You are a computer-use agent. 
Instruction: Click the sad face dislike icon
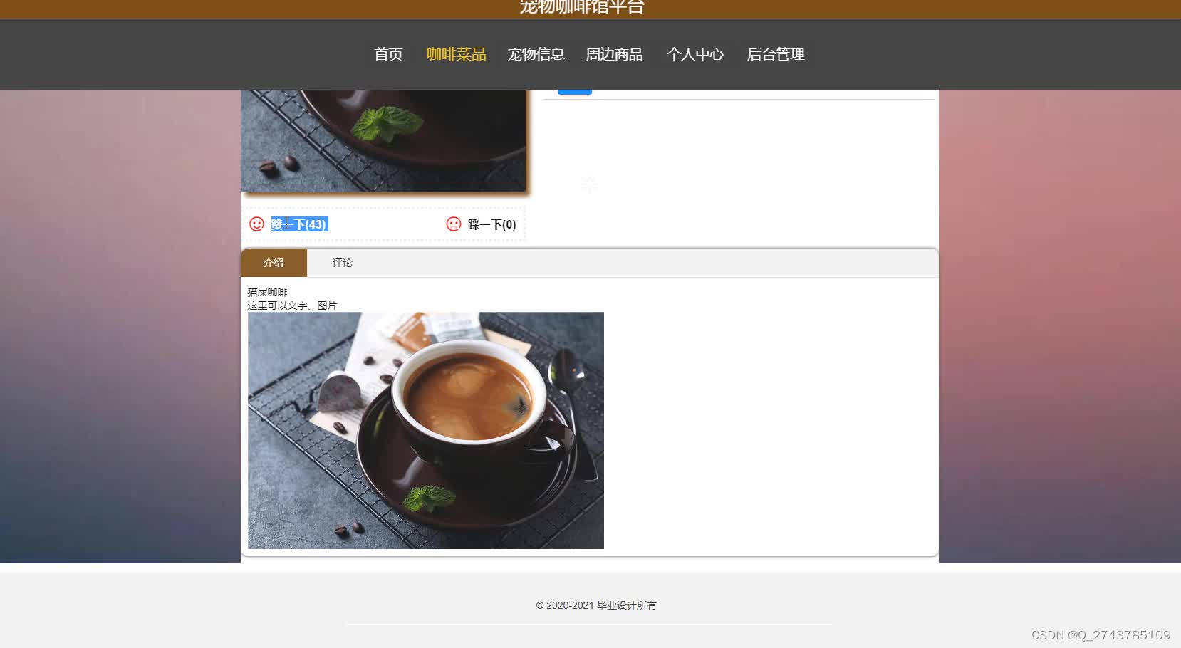454,224
